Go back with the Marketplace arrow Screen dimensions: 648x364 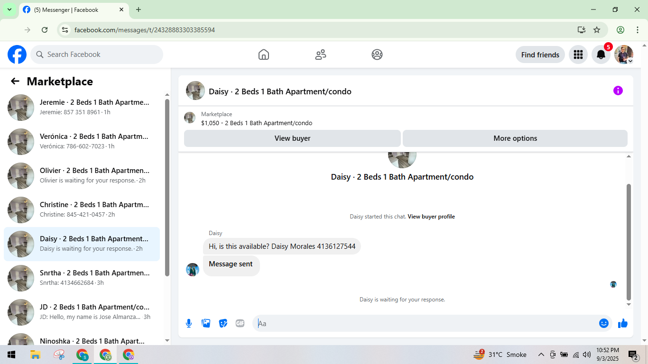coord(15,81)
